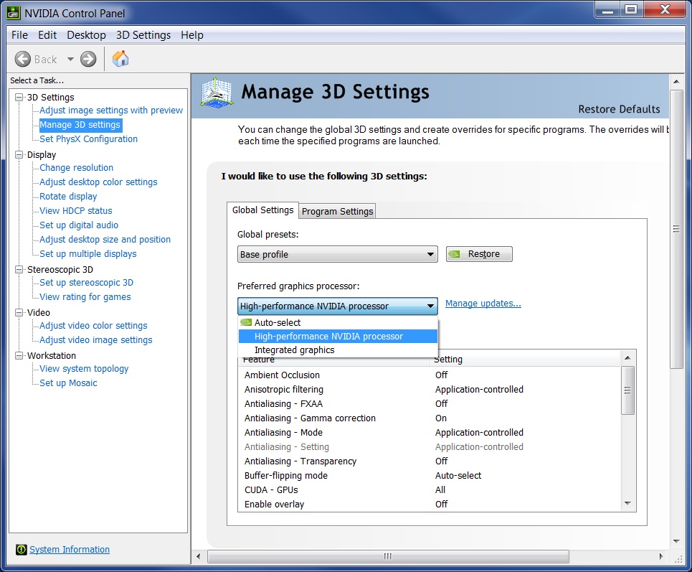
Task: Click the Restore button next to Base profile
Action: pyautogui.click(x=479, y=254)
